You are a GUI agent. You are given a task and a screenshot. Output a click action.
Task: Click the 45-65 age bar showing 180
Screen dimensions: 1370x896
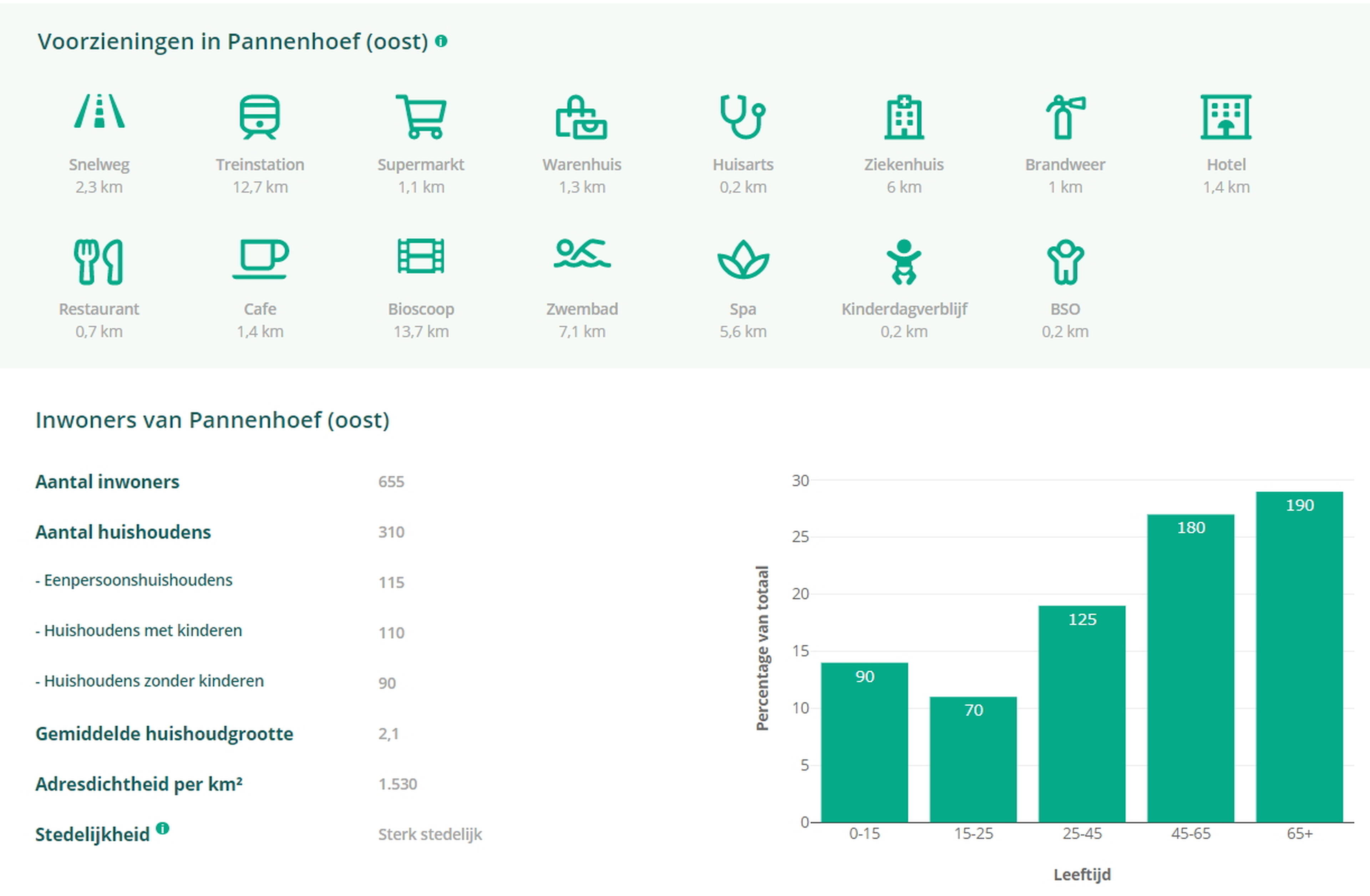pyautogui.click(x=1191, y=668)
